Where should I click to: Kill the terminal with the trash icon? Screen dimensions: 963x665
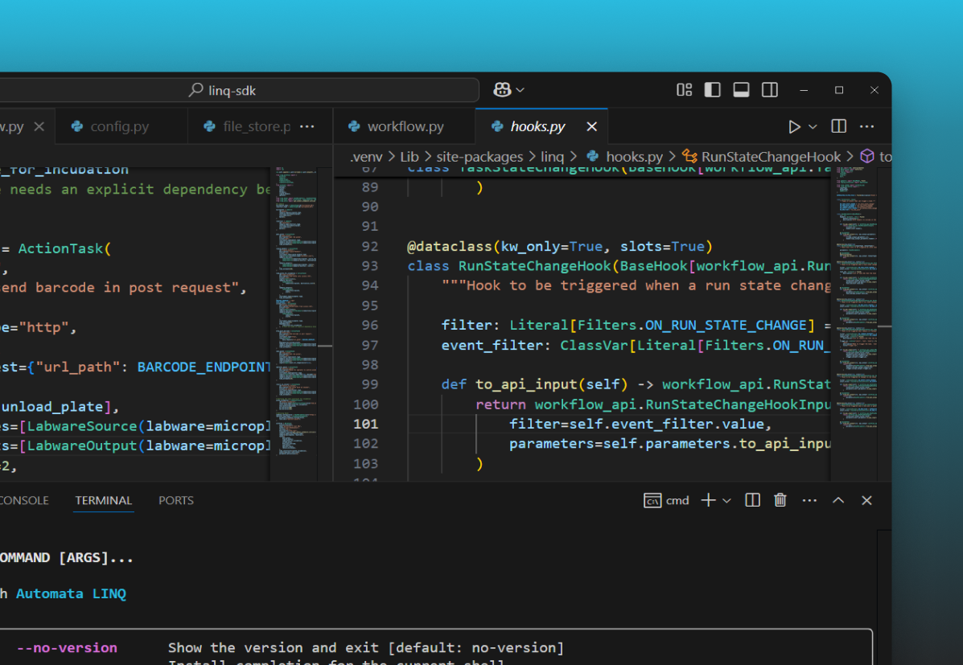click(780, 500)
